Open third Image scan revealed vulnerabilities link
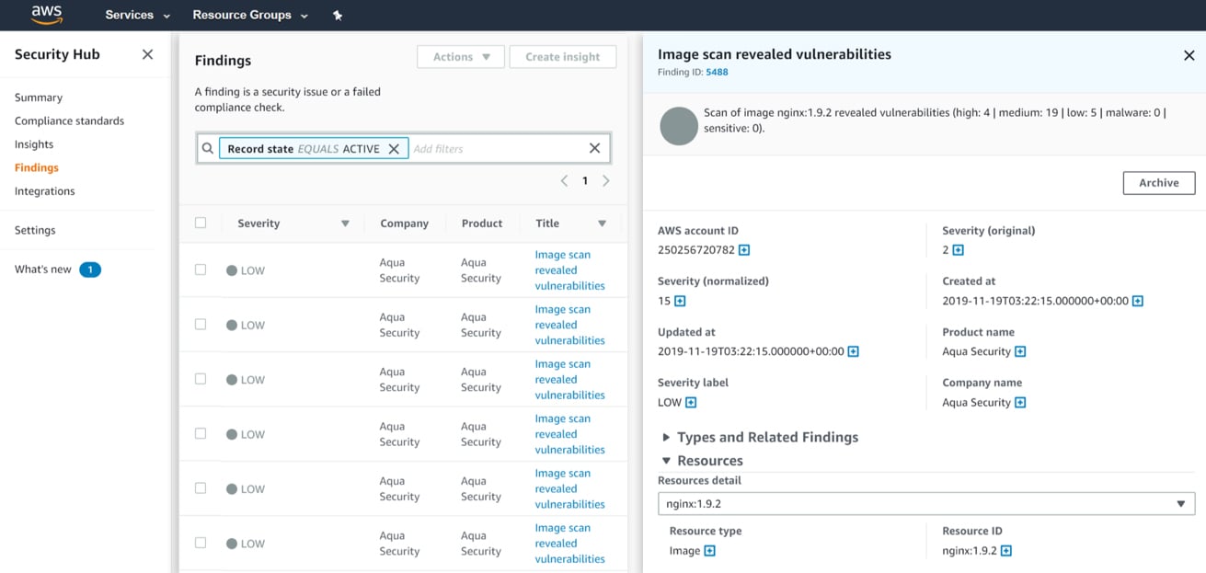Image resolution: width=1206 pixels, height=573 pixels. coord(569,380)
